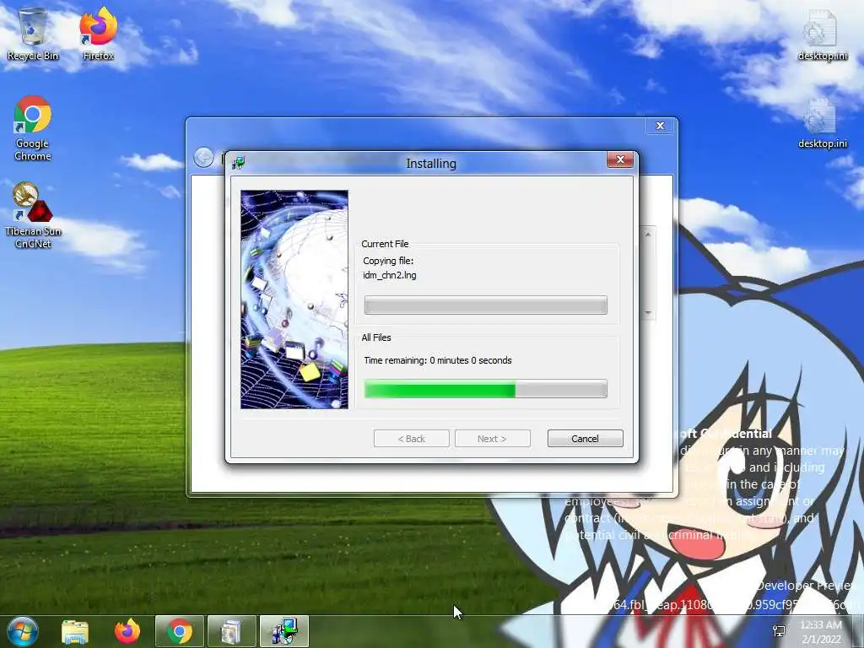
Task: Click the back arrow in background window
Action: (x=204, y=158)
